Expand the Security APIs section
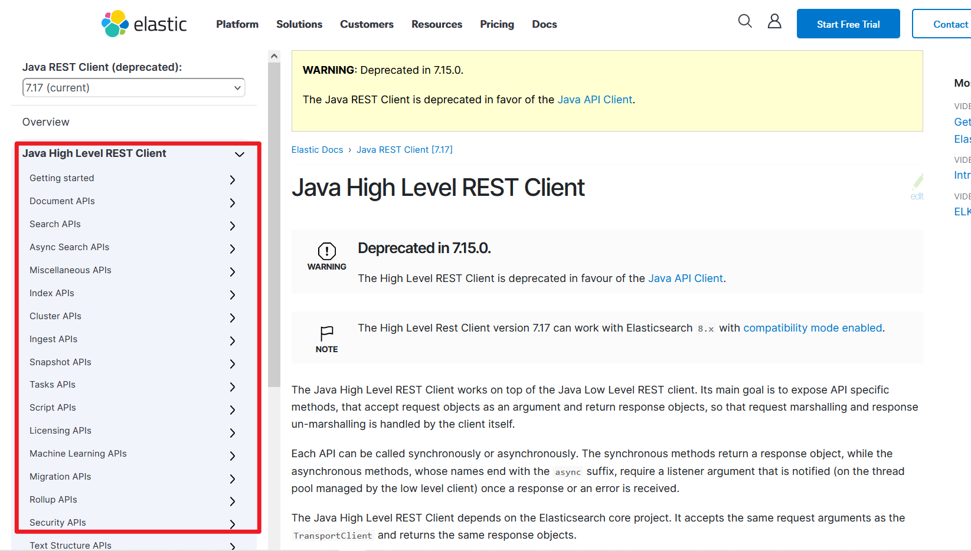The image size is (971, 551). click(233, 524)
